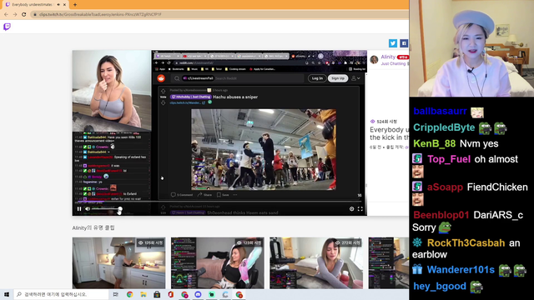Screen dimensions: 534x300
Task: Open the clip player settings gear
Action: 351,209
